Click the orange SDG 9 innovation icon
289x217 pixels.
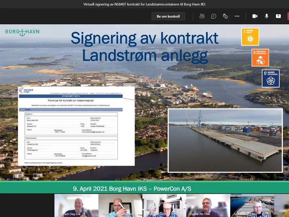point(260,58)
